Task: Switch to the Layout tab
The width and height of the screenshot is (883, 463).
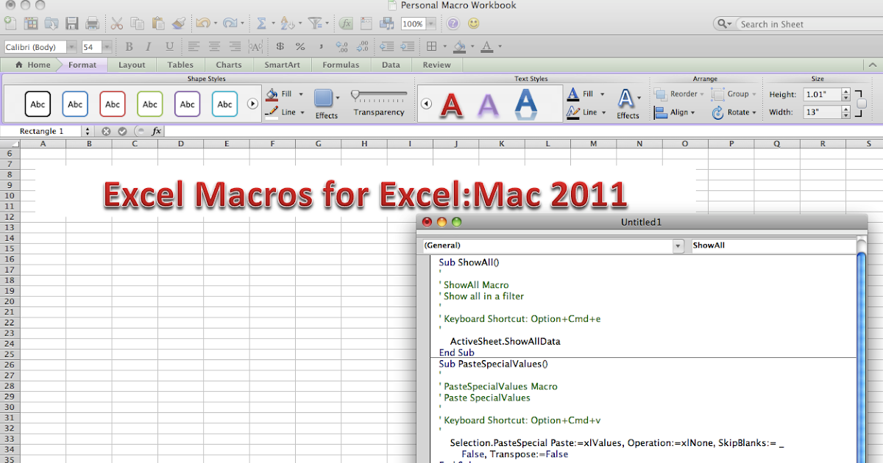Action: (132, 65)
